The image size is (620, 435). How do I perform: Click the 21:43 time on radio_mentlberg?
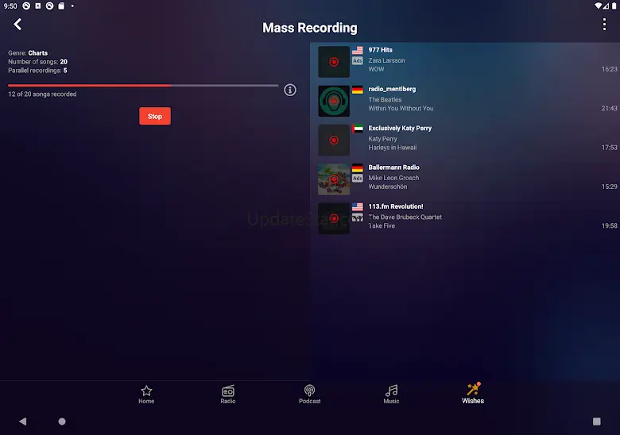point(609,108)
